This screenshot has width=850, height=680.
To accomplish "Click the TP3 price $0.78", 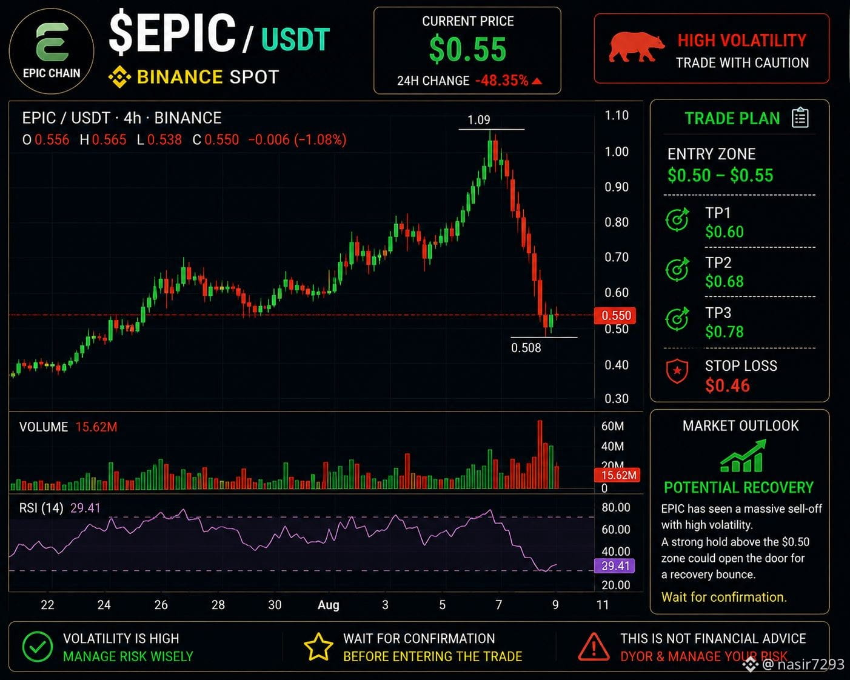I will click(x=725, y=332).
